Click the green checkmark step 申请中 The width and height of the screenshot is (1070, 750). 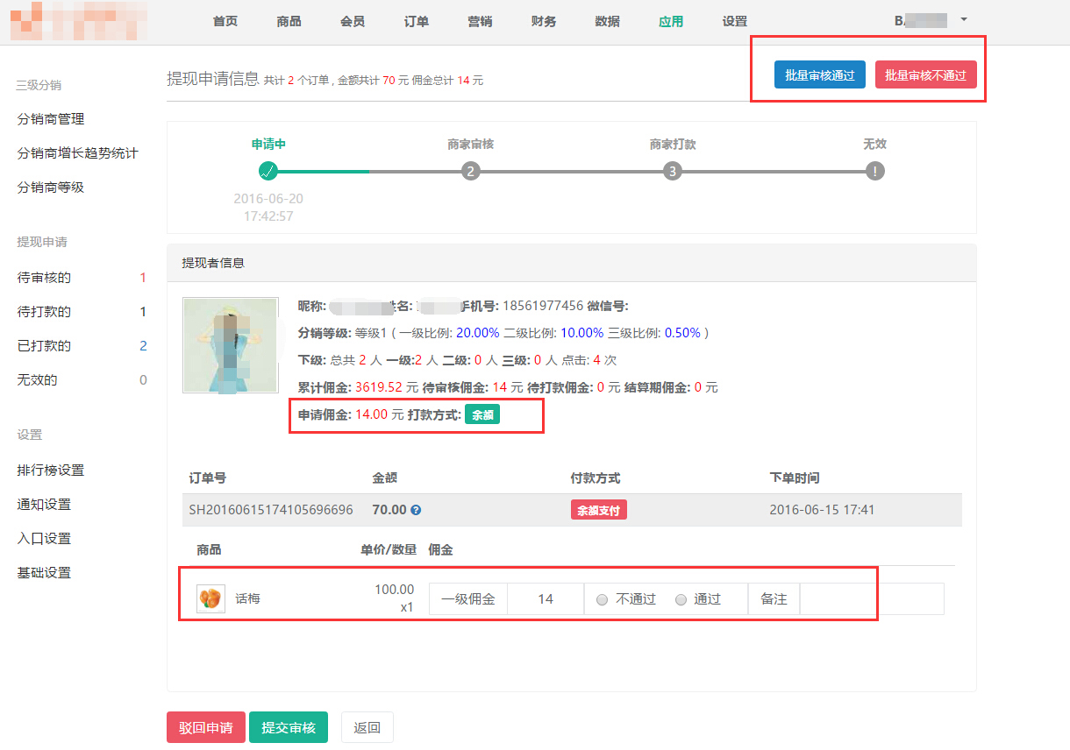[x=268, y=171]
